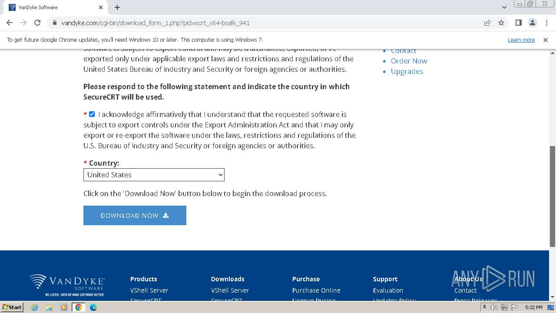Viewport: 556px width, 313px height.
Task: Bookmark this page with star icon
Action: pos(501,23)
